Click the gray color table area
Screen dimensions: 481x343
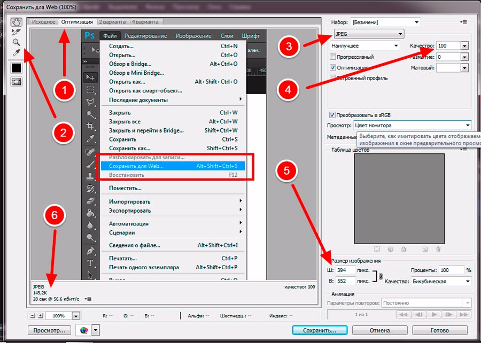point(399,199)
